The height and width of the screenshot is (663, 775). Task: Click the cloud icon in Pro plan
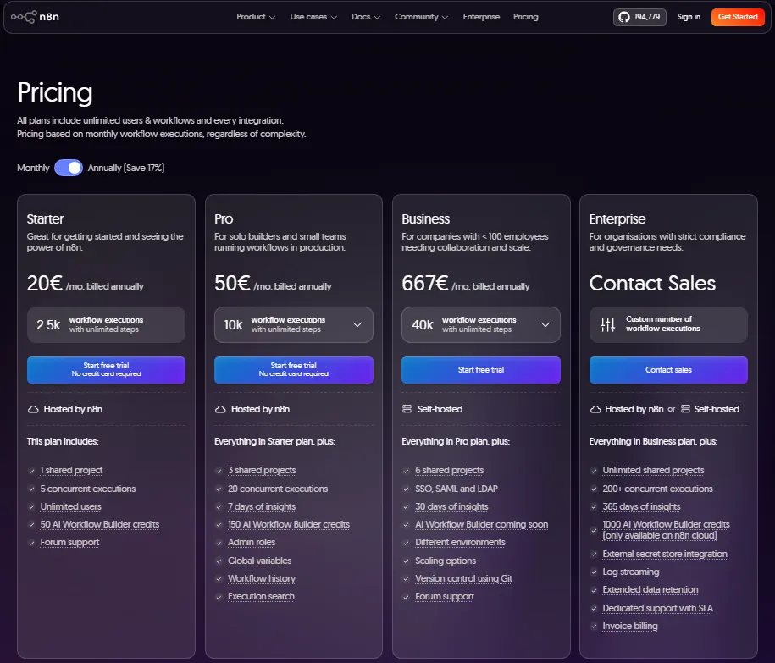(x=220, y=409)
